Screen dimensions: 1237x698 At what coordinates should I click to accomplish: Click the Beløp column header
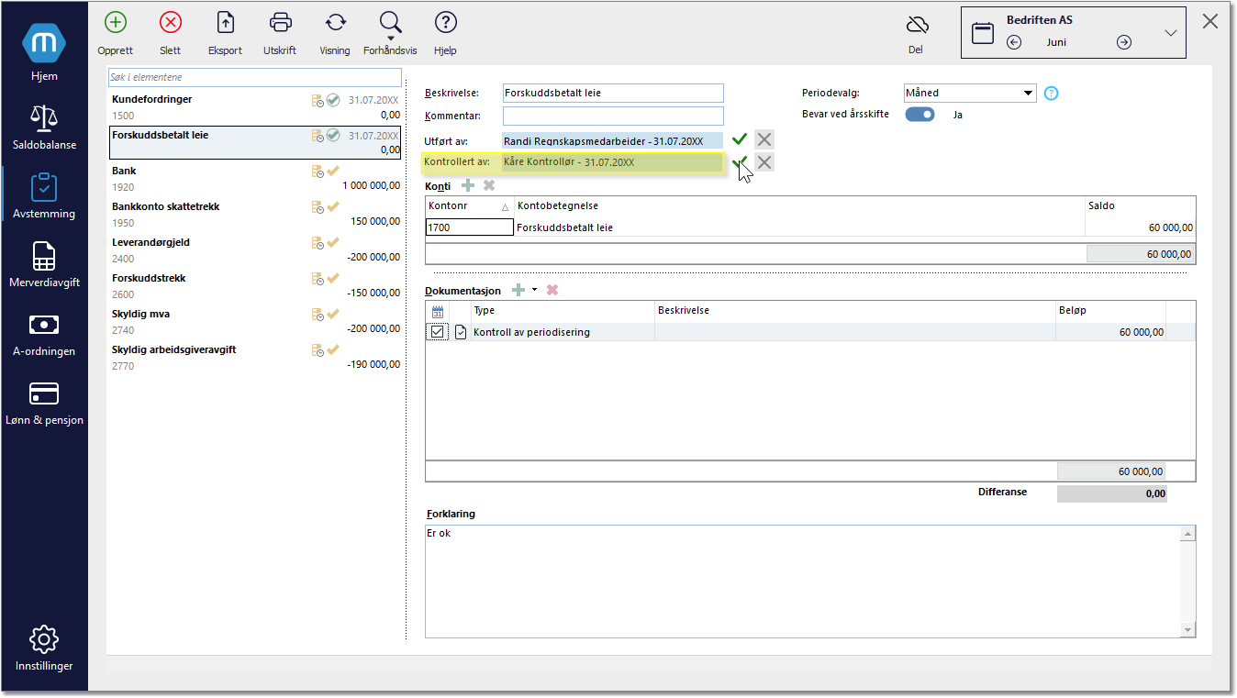pos(1110,311)
